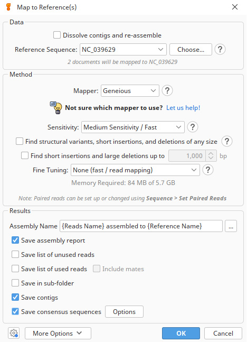Click ellipsis button beside Assembly Name field

[231, 226]
